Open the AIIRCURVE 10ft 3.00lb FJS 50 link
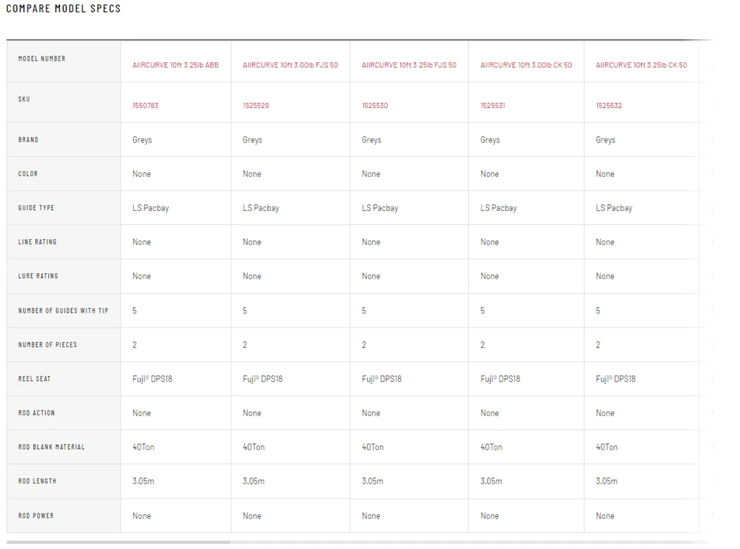The width and height of the screenshot is (740, 549). 290,65
